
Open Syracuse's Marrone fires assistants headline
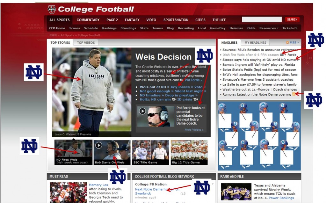click(x=258, y=79)
